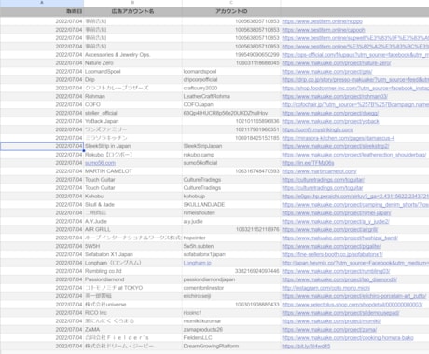Select the LoomandSpool account name cell
Viewport: 429px width, 354px height.
tap(132, 72)
